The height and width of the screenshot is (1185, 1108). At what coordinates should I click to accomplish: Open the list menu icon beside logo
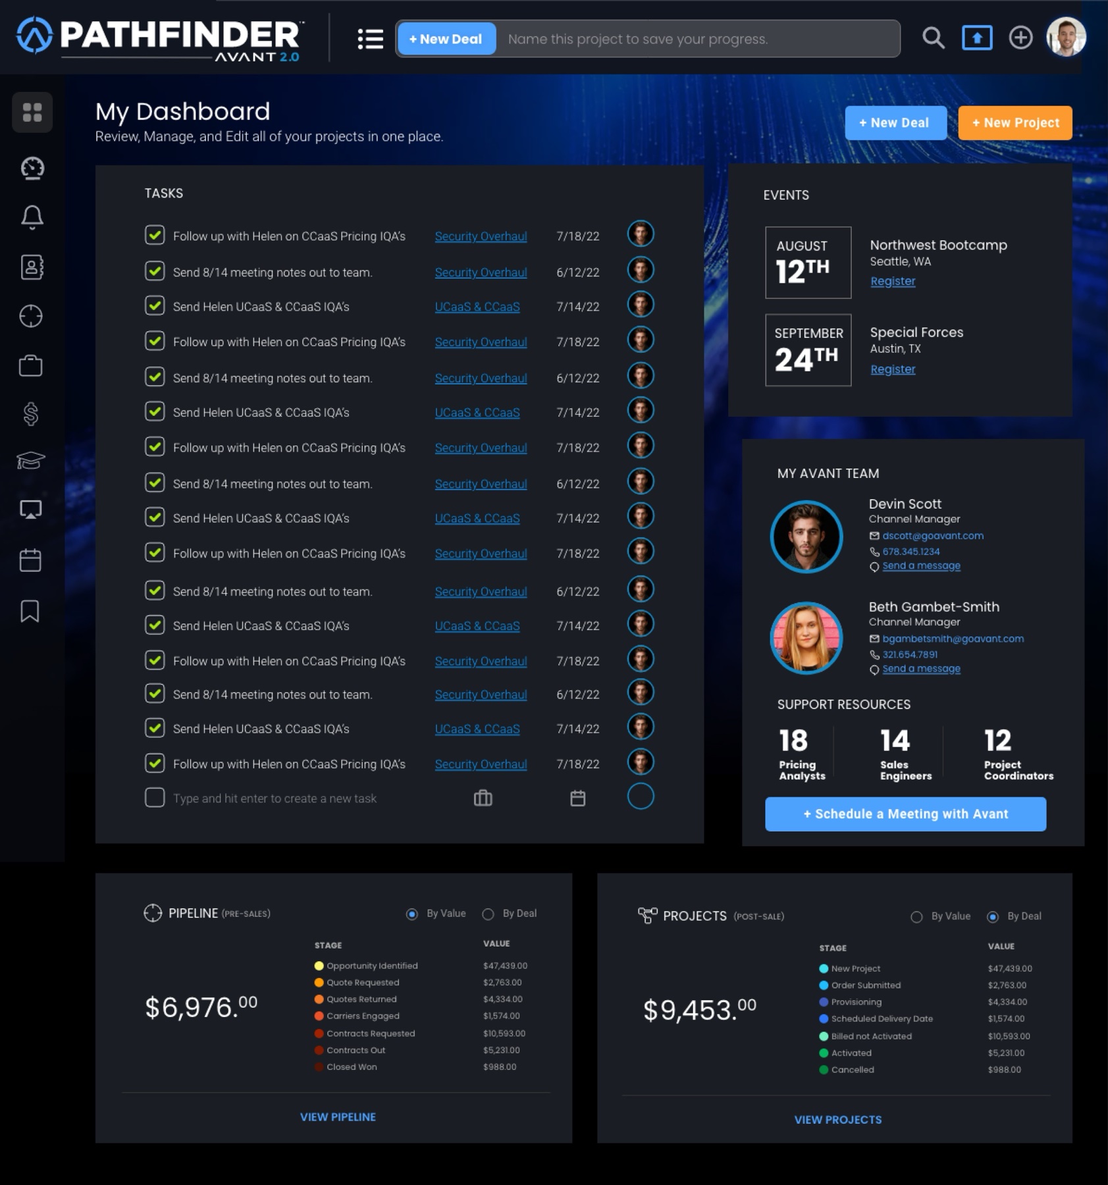click(x=370, y=39)
